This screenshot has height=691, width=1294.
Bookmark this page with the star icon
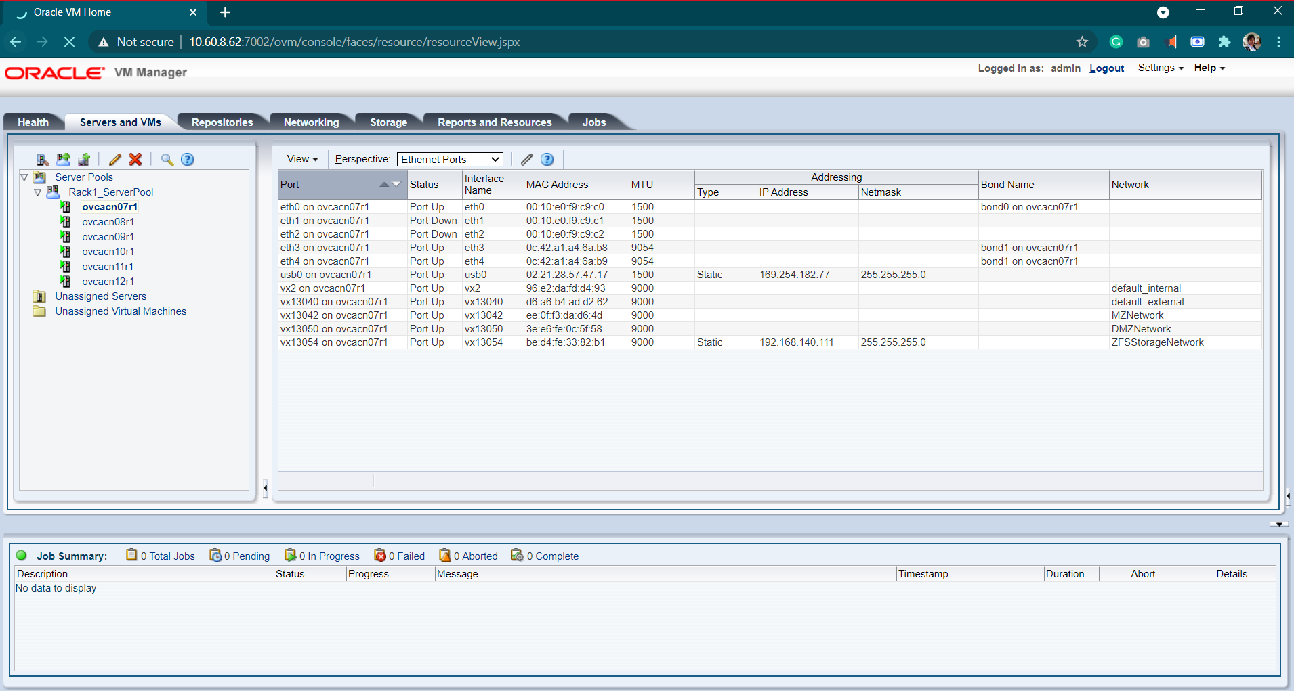coord(1082,42)
